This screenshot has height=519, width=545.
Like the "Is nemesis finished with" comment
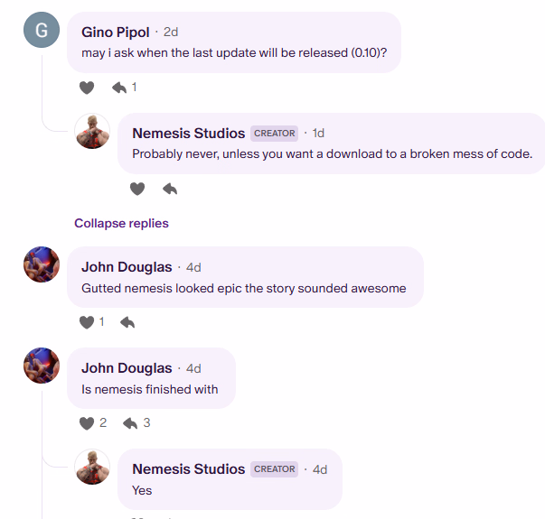point(87,423)
